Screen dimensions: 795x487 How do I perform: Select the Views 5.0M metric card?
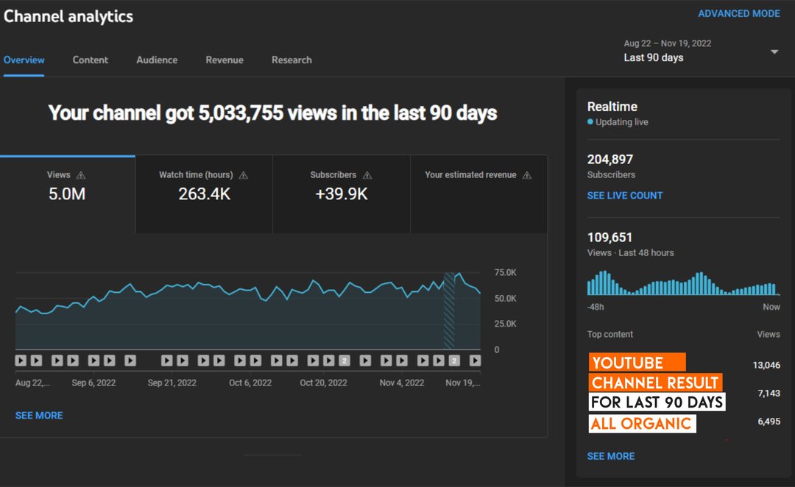point(68,194)
